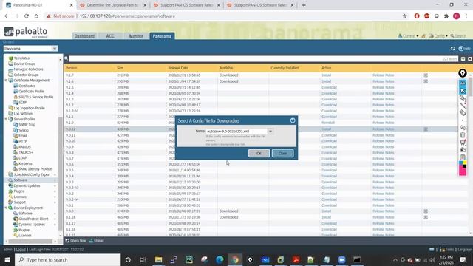Click the RADIUS server profile icon
Screen dimensions: 473x266
[x=16, y=147]
